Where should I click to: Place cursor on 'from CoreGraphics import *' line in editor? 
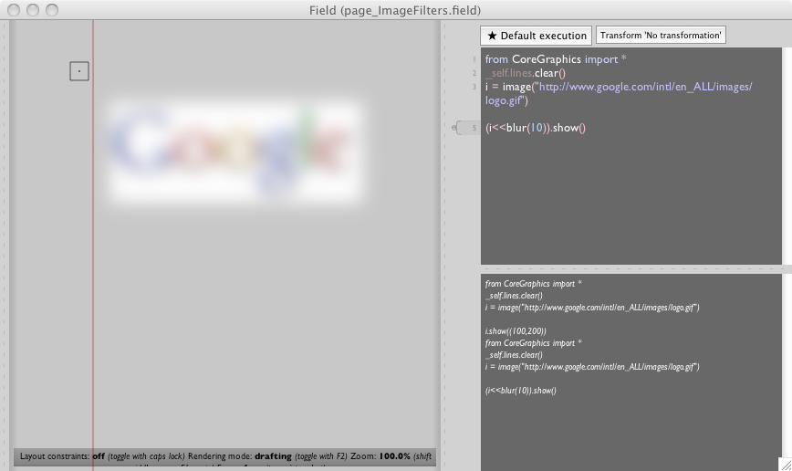(x=556, y=59)
